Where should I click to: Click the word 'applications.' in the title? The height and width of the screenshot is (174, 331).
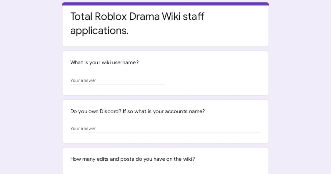coord(99,31)
